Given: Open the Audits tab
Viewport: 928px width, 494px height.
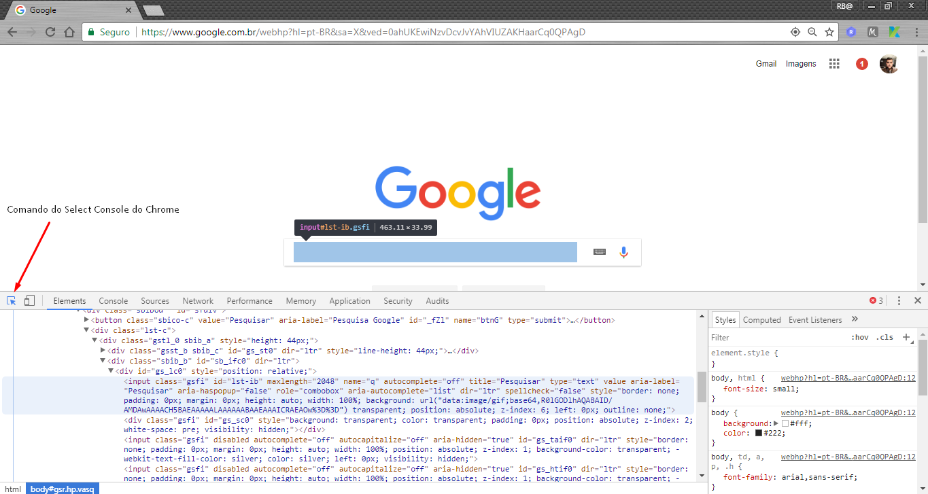Looking at the screenshot, I should pos(437,301).
